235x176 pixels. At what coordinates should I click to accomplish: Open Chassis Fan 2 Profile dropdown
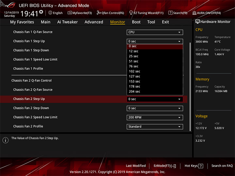coord(155,126)
